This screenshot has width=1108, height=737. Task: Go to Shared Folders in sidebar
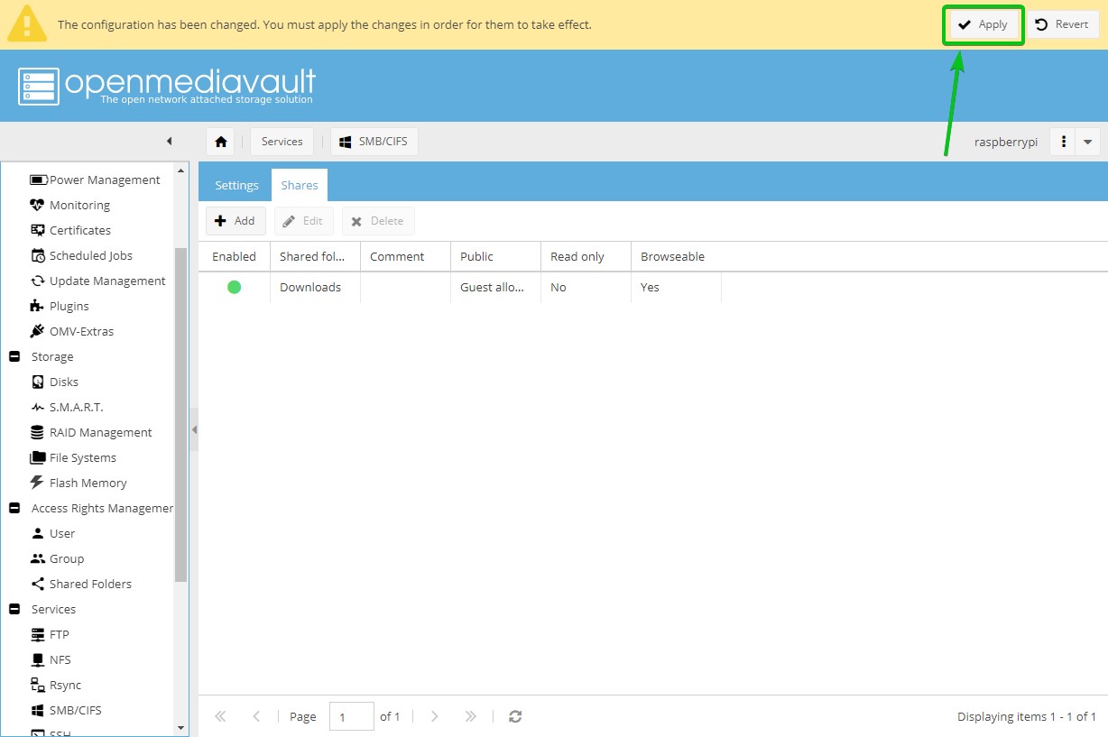(90, 584)
